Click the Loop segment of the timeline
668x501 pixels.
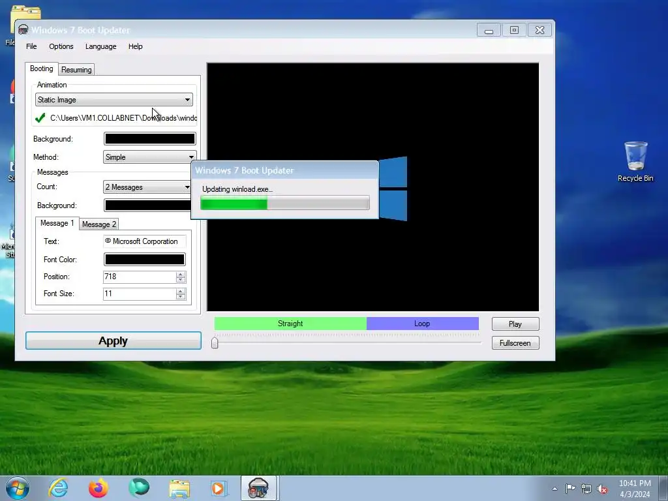click(x=422, y=324)
